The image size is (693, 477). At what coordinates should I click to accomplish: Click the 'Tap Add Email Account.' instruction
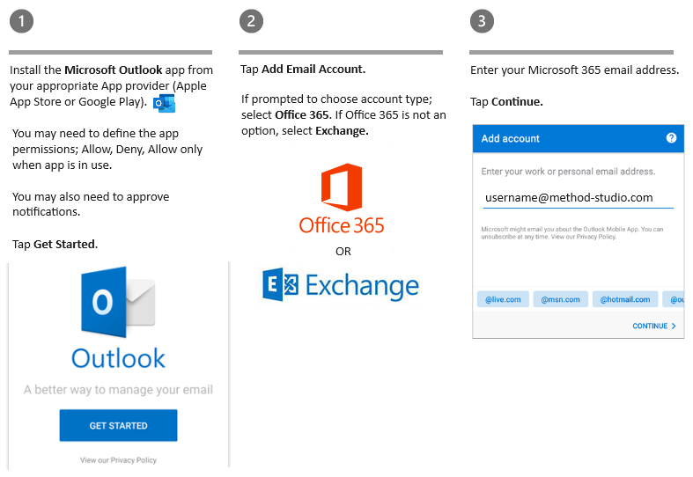click(x=303, y=70)
